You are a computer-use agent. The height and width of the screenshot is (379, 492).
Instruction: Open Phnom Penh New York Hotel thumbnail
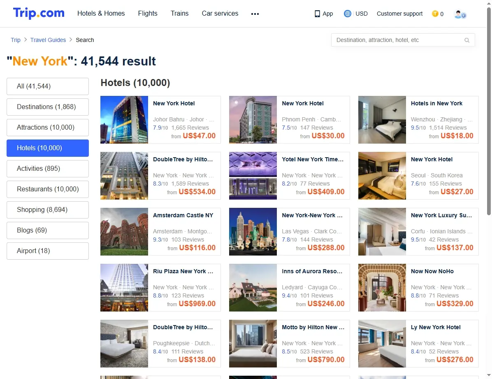[253, 120]
